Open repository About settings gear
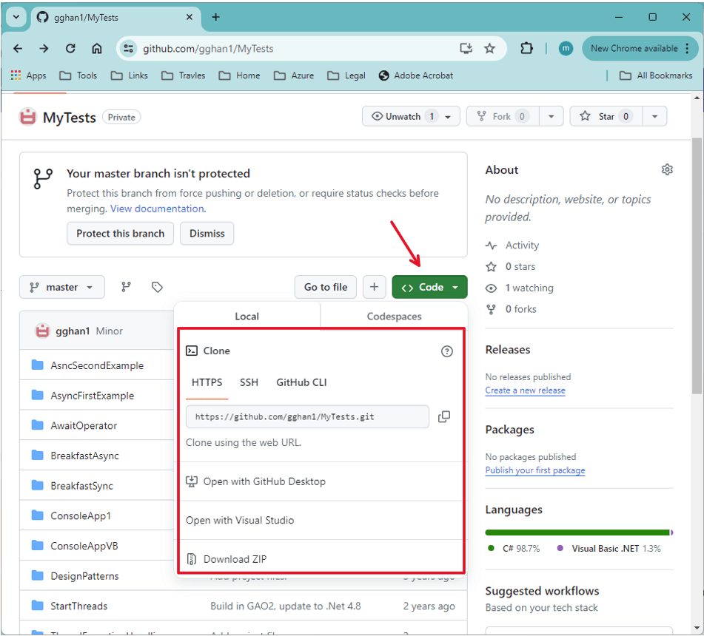704x636 pixels. pyautogui.click(x=667, y=169)
